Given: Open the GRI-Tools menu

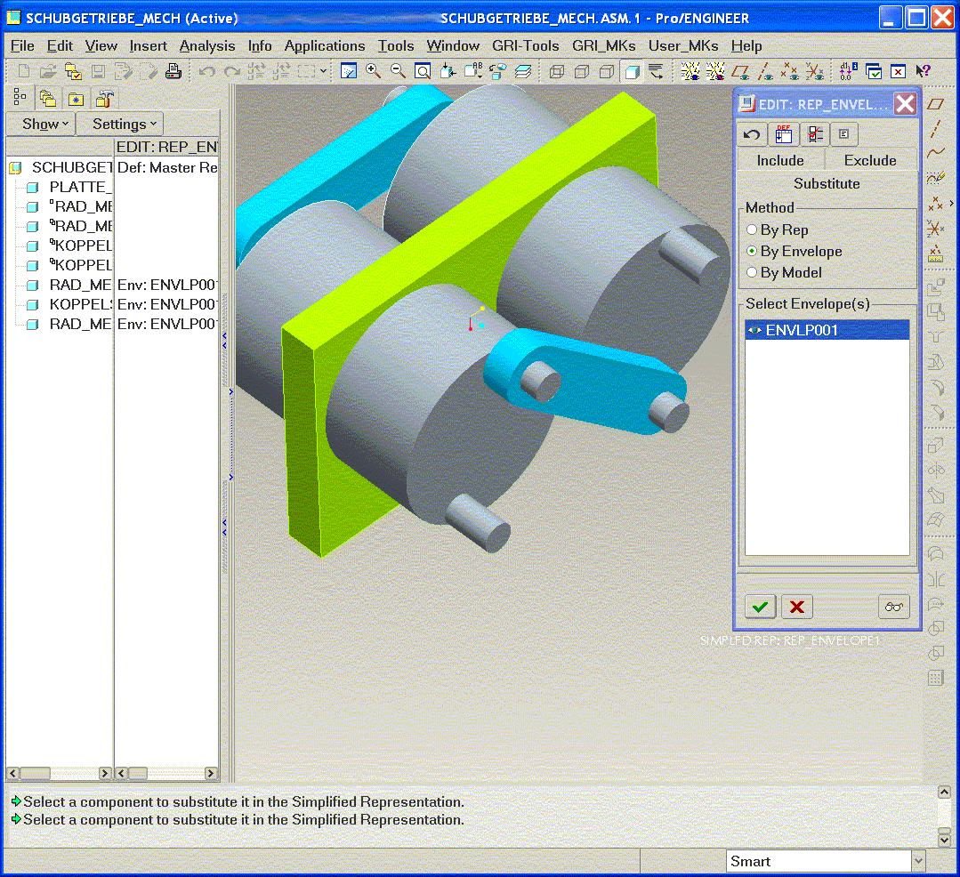Looking at the screenshot, I should 525,46.
